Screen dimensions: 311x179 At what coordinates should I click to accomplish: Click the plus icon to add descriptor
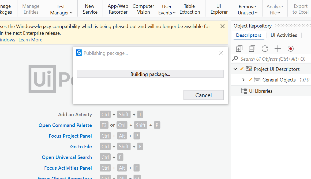tap(278, 49)
